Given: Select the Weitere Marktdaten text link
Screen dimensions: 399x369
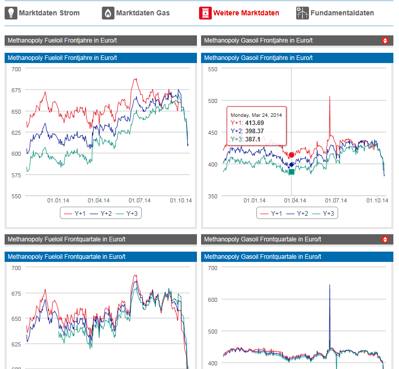Looking at the screenshot, I should tap(246, 13).
